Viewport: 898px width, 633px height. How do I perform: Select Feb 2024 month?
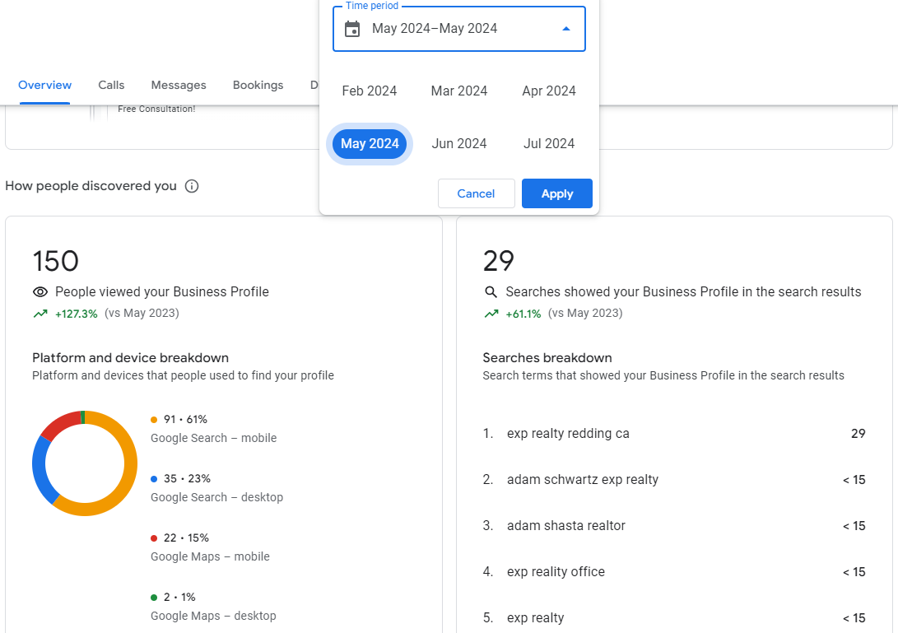[370, 91]
